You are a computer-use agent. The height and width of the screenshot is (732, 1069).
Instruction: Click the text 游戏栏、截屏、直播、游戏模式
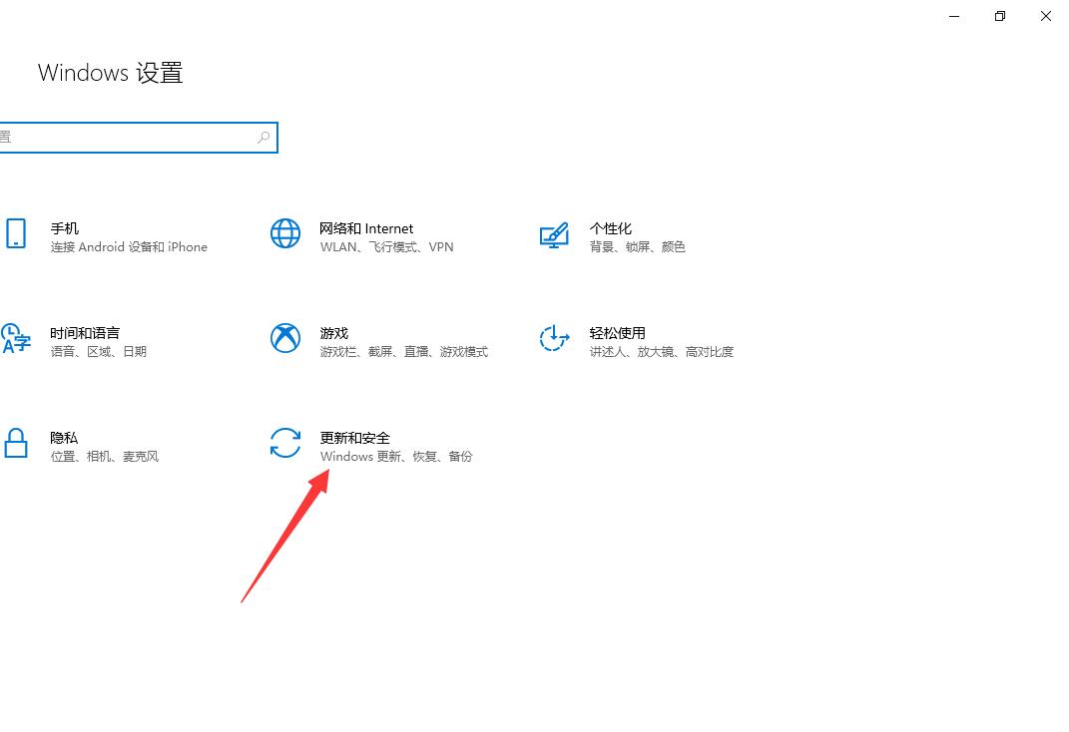tap(403, 352)
